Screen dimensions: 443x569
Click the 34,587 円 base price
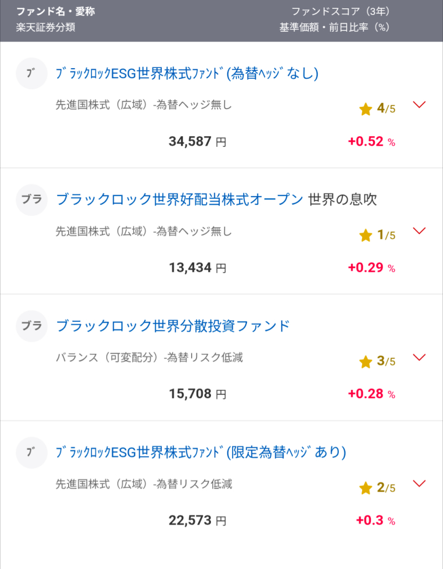(197, 141)
